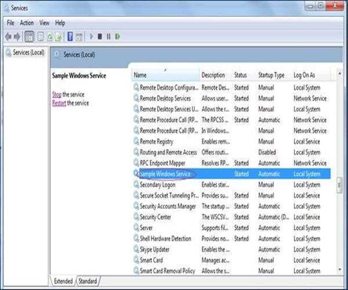This screenshot has width=348, height=290.
Task: Open the View menu
Action: pyautogui.click(x=45, y=23)
